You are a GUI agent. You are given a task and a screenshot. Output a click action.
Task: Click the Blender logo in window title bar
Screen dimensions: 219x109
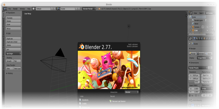[x=4, y=5]
